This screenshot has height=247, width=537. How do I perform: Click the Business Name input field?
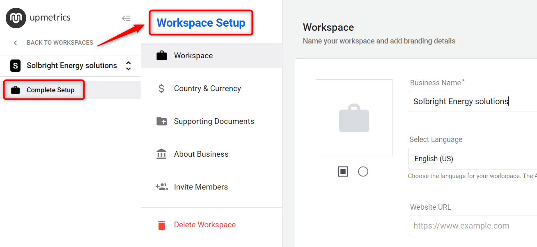[x=473, y=101]
